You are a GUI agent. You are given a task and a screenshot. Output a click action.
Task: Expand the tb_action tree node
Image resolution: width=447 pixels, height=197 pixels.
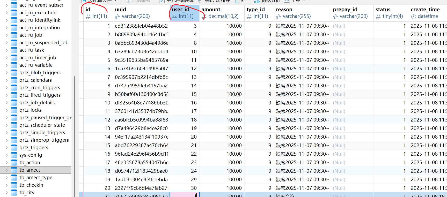tap(7, 163)
